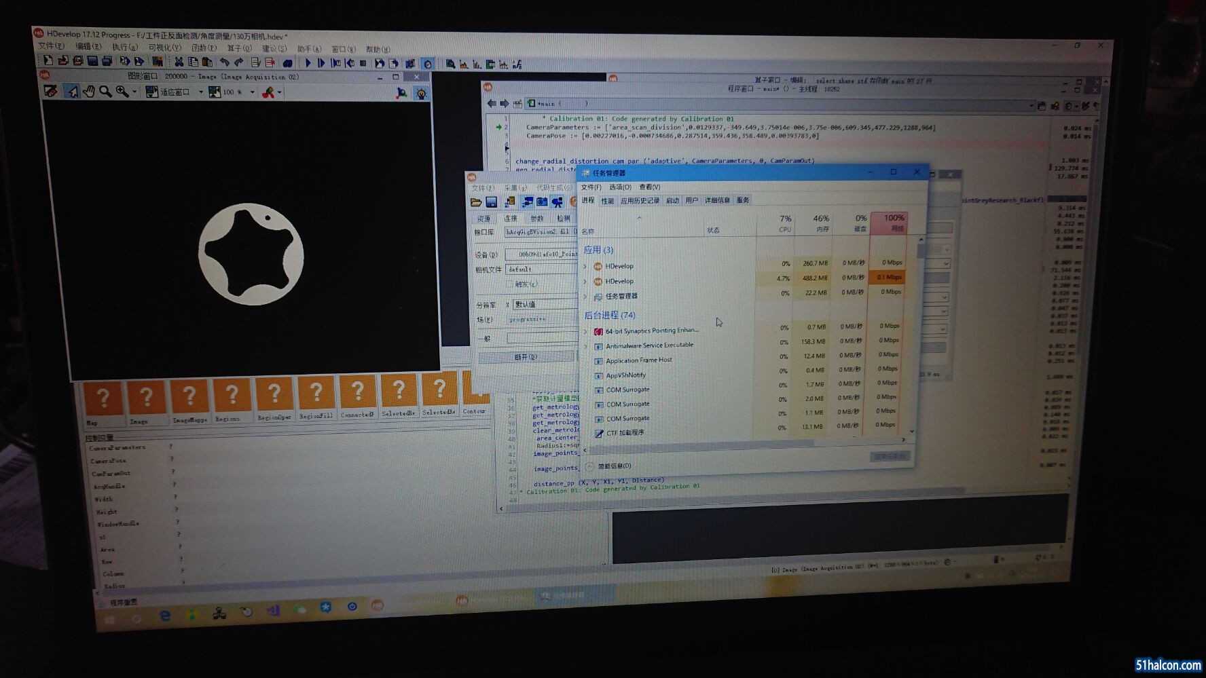
Task: Click the 3D pose icon beside the lightbulb
Action: click(401, 93)
